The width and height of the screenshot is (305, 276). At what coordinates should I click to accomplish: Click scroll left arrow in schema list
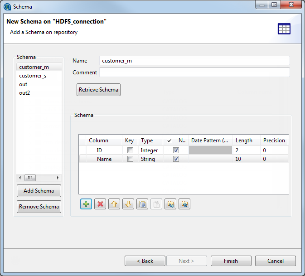coord(20,178)
